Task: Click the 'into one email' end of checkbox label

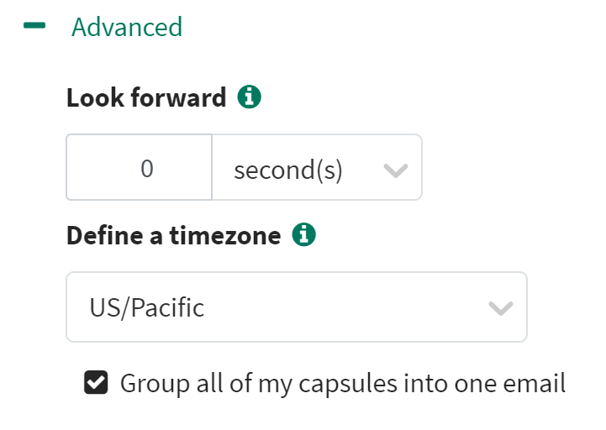Action: pos(504,384)
